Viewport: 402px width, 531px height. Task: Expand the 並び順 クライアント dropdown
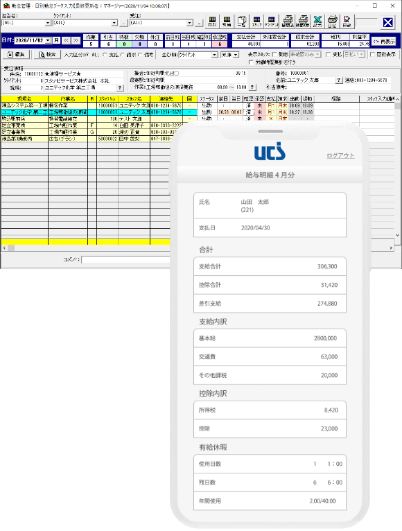pos(214,55)
